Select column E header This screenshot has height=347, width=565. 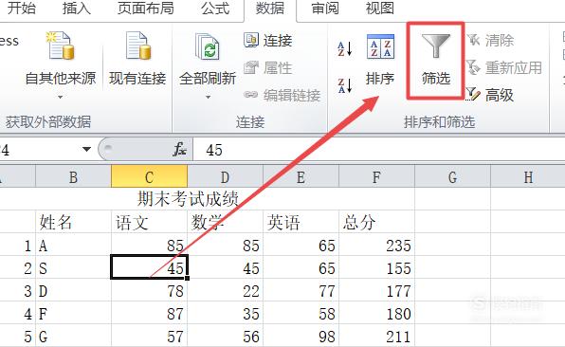point(301,176)
